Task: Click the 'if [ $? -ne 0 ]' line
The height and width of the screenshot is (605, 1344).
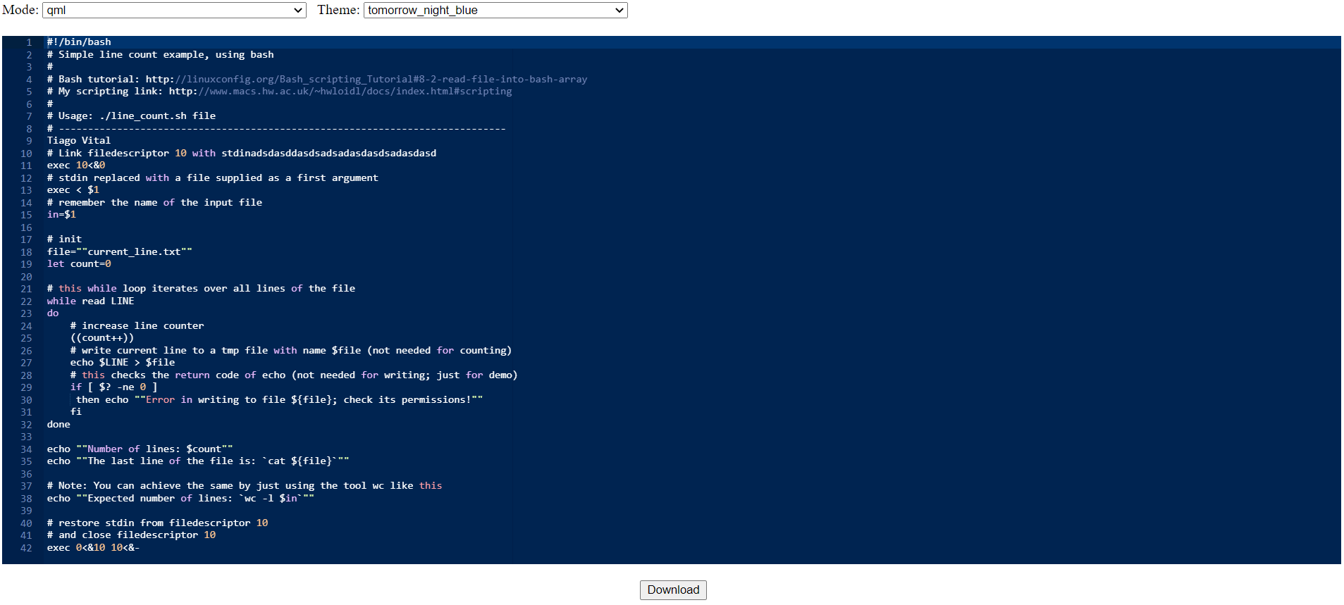Action: [x=114, y=387]
